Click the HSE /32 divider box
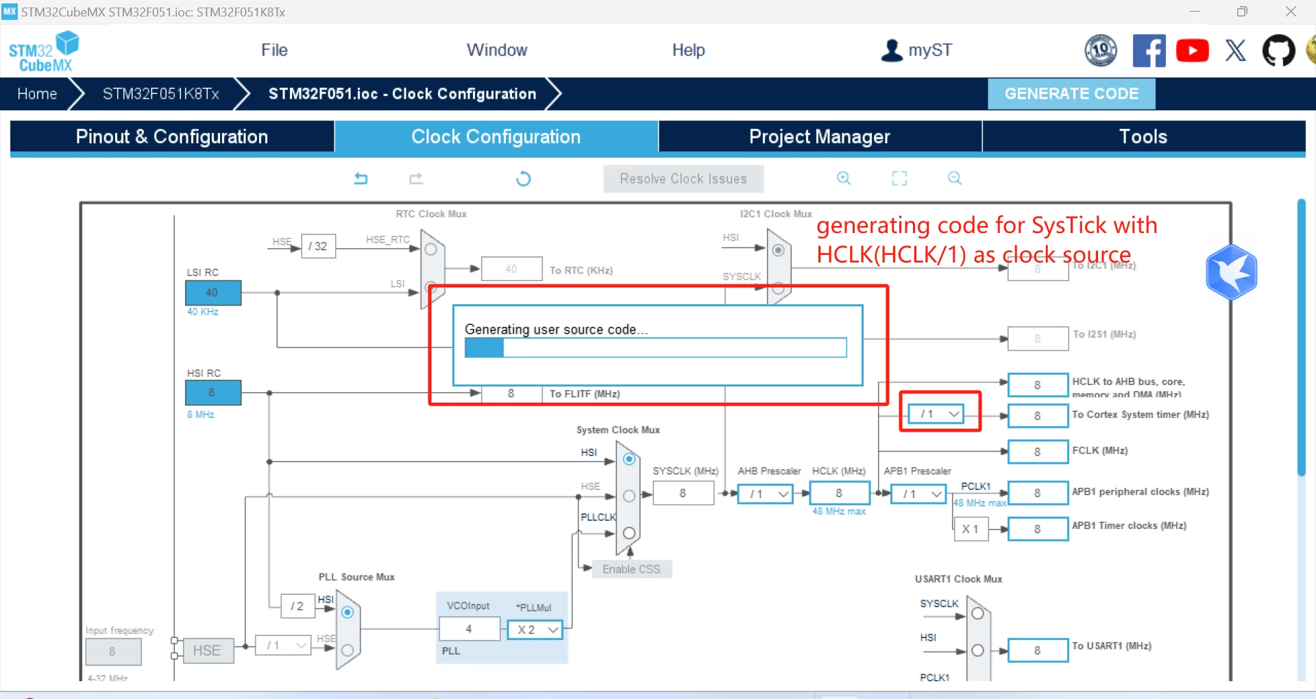Viewport: 1316px width, 699px height. 318,247
